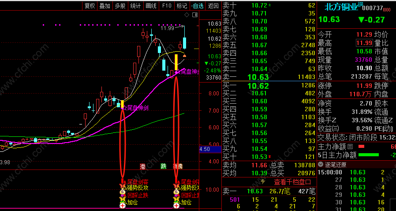Click the diamond icon above the chart

[x=187, y=15]
